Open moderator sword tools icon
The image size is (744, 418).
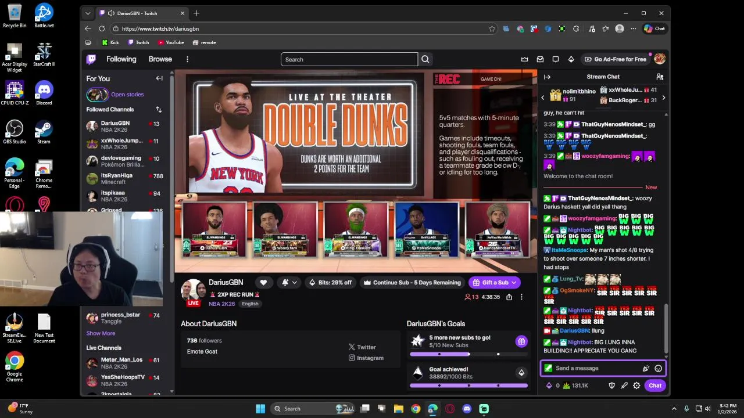pos(624,385)
